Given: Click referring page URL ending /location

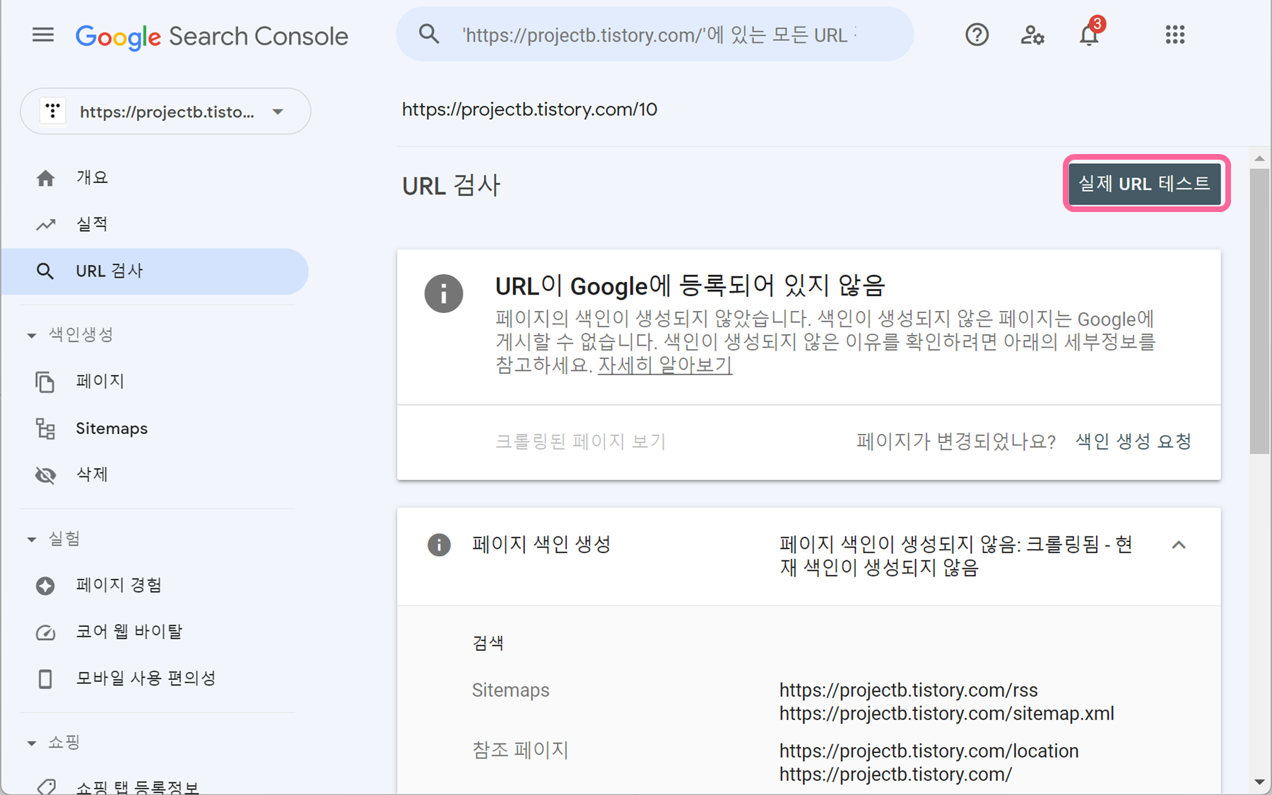Looking at the screenshot, I should point(929,751).
